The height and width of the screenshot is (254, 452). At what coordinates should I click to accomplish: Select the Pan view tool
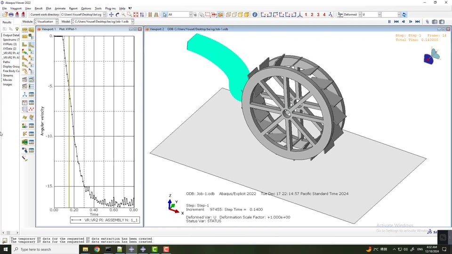(111, 15)
